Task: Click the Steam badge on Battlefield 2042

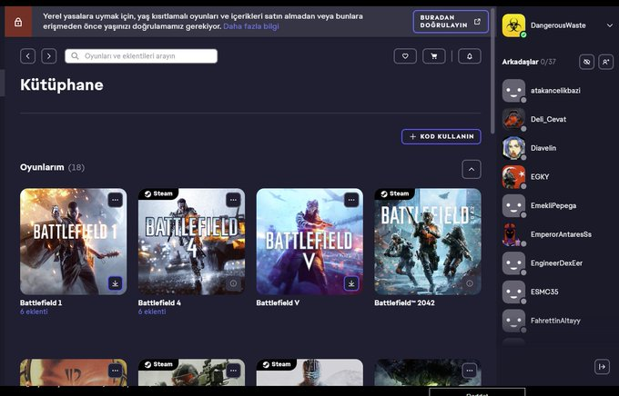Action: [x=394, y=193]
